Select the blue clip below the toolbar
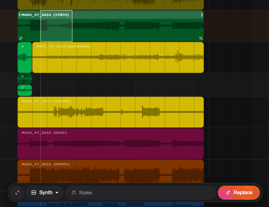This screenshot has width=269, height=207. click(x=111, y=204)
